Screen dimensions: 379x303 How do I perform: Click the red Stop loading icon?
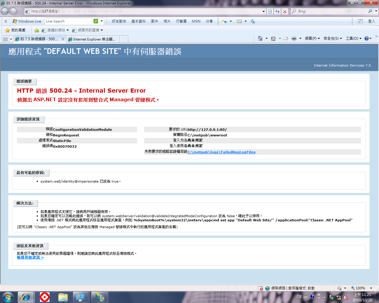pos(285,11)
